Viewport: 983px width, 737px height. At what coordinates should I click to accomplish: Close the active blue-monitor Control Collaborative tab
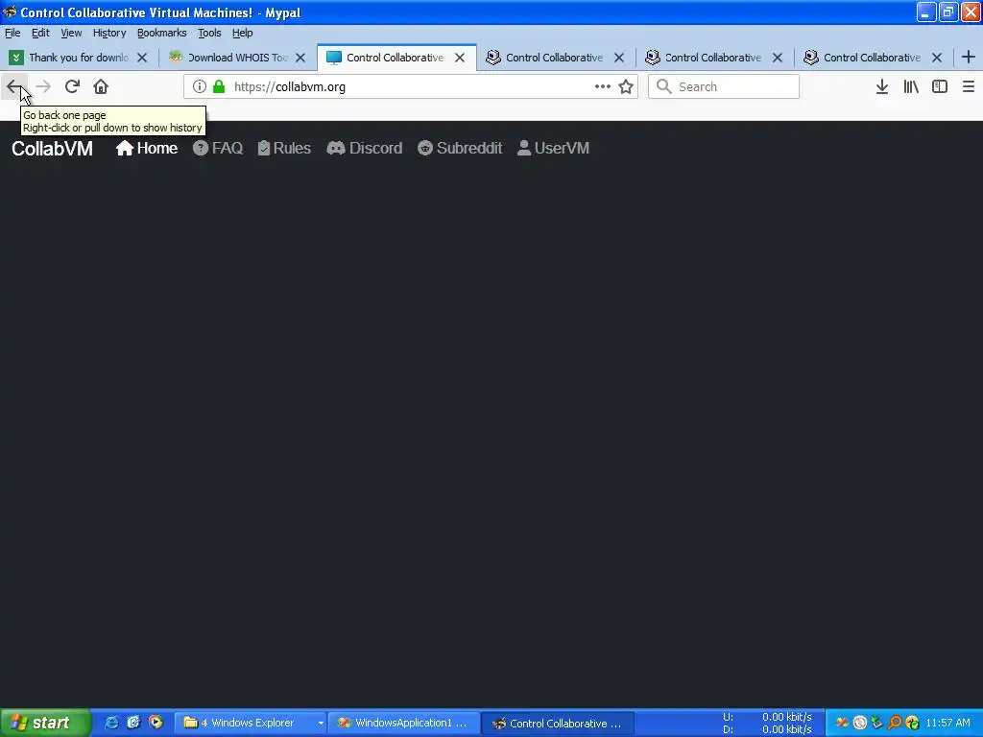(x=460, y=58)
